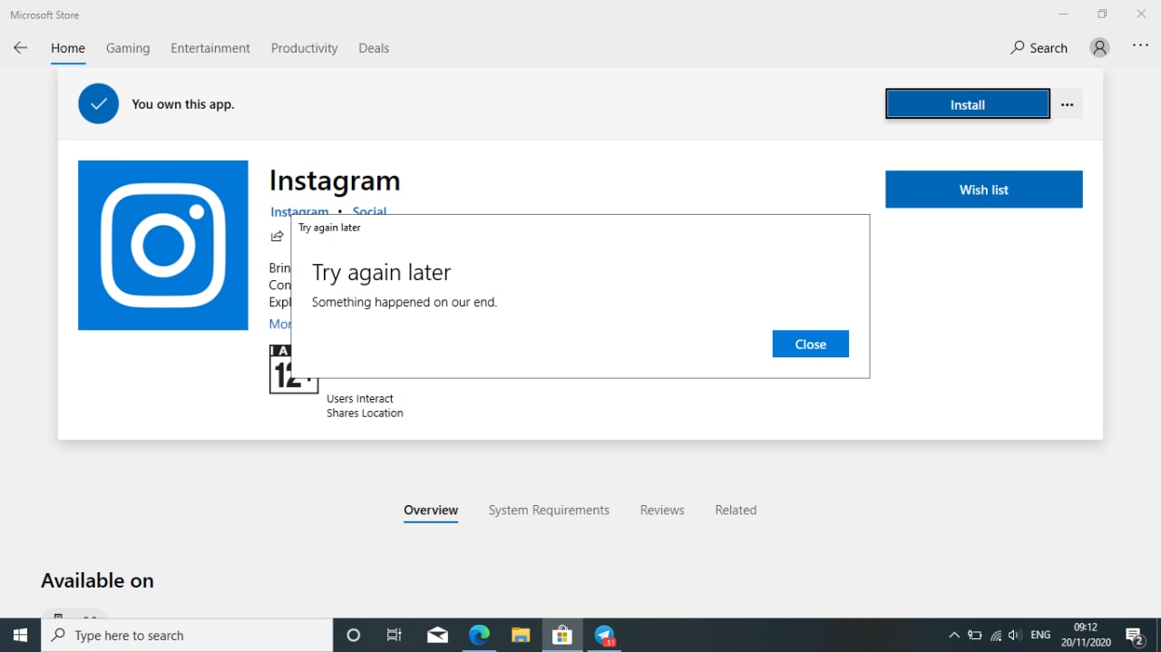Click the 'You own this app.' text

(x=183, y=104)
